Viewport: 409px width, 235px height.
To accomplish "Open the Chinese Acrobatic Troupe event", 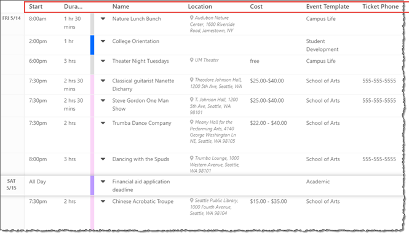I will 143,201.
